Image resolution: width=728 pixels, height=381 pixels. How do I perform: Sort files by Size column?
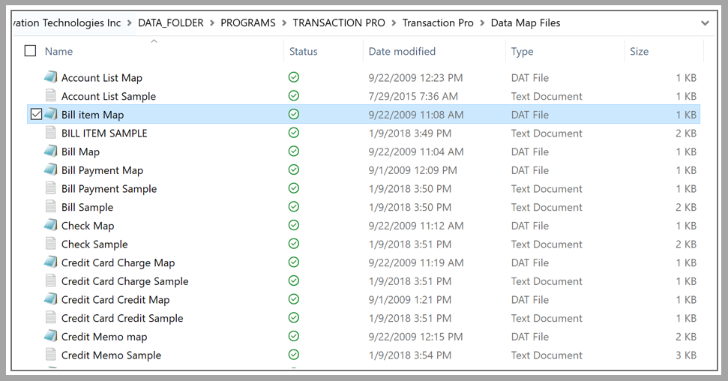click(639, 51)
